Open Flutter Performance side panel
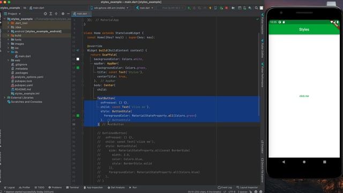343x193 pixels. [262, 75]
